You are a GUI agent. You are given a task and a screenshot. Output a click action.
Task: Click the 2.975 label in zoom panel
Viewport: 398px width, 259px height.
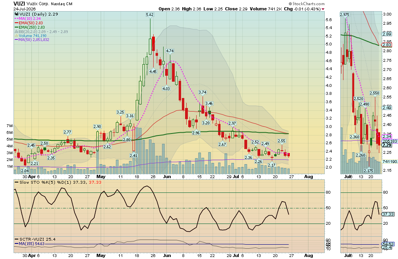click(x=345, y=15)
